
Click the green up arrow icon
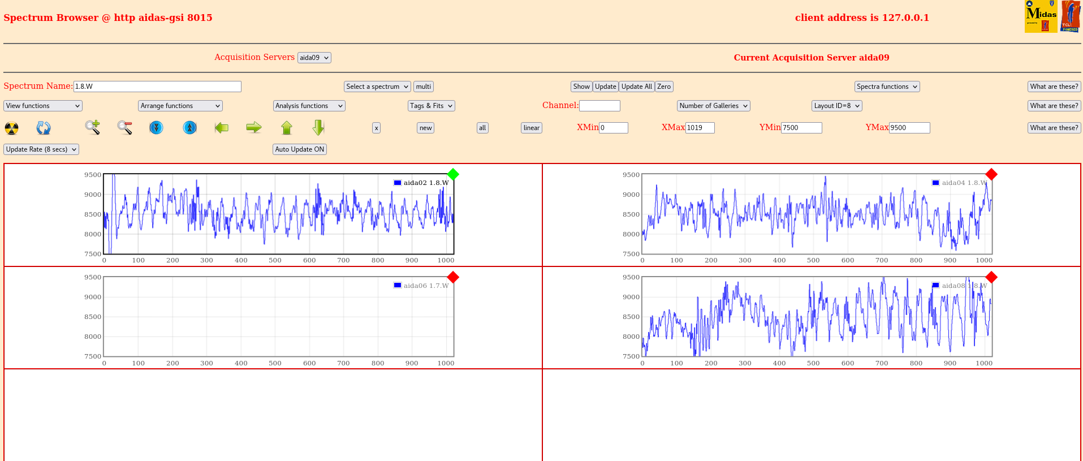[x=287, y=128]
